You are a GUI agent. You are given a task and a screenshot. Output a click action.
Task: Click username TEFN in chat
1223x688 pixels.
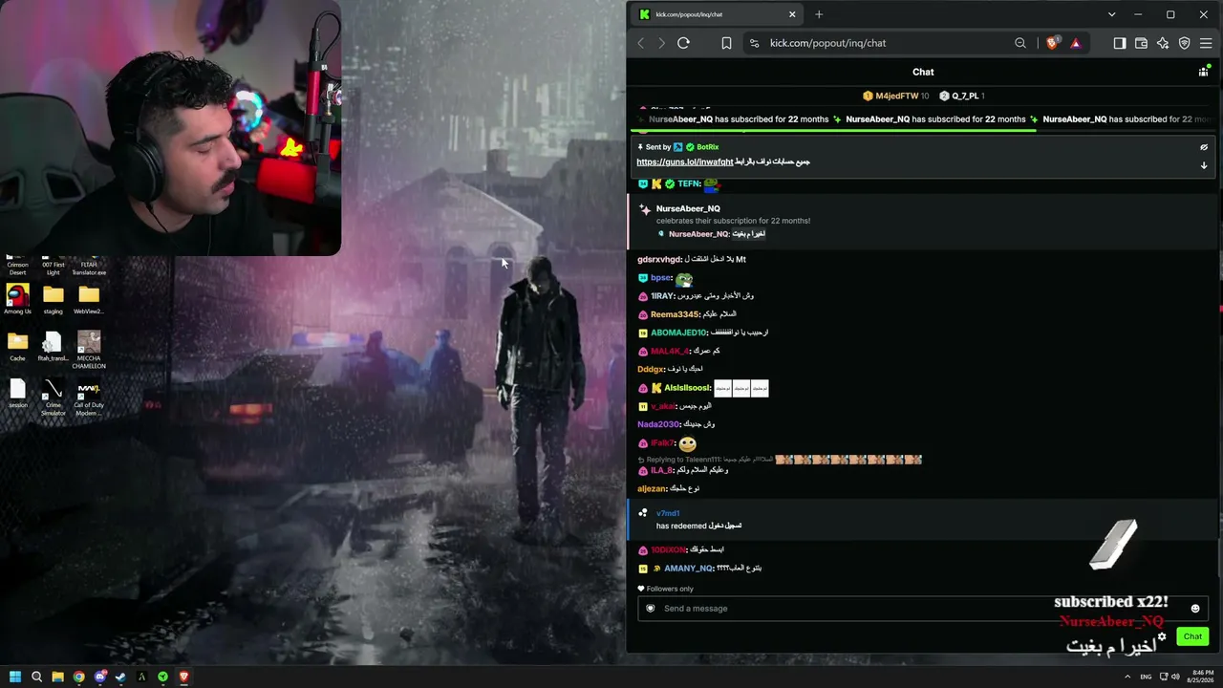click(688, 183)
